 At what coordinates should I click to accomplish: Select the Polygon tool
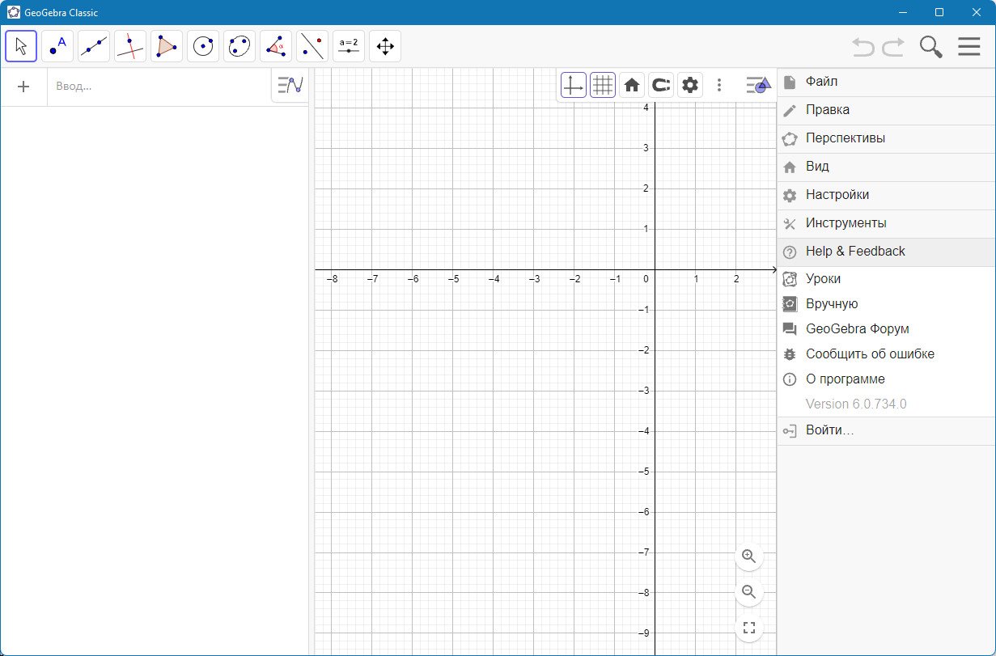[167, 46]
